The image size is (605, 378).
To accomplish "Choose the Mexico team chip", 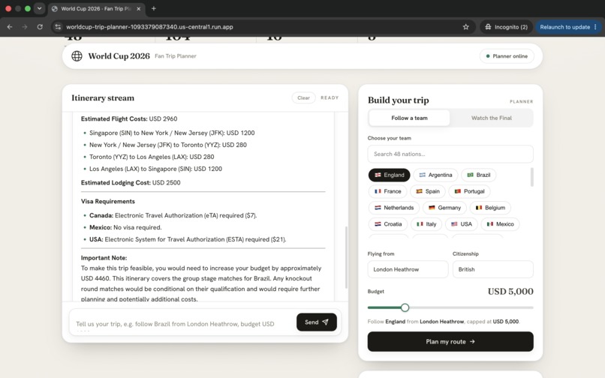I will tap(500, 224).
